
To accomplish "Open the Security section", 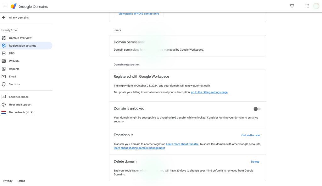I will [14, 84].
